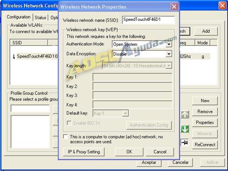This screenshot has width=228, height=171.
Task: Open the Authentication Mode dropdown
Action: coord(169,44)
